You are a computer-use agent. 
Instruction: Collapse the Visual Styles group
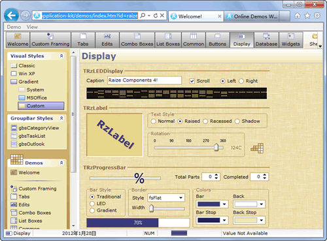click(x=61, y=56)
